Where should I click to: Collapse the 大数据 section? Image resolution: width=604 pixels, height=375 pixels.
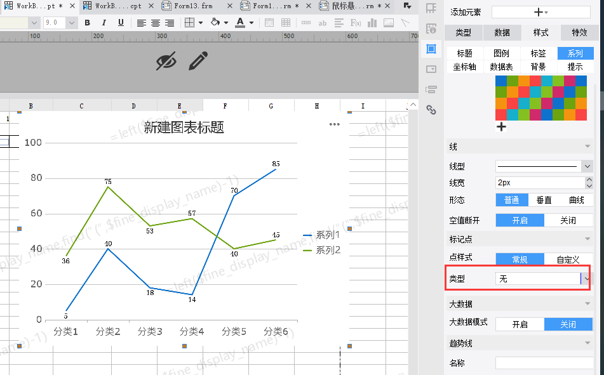pos(587,304)
